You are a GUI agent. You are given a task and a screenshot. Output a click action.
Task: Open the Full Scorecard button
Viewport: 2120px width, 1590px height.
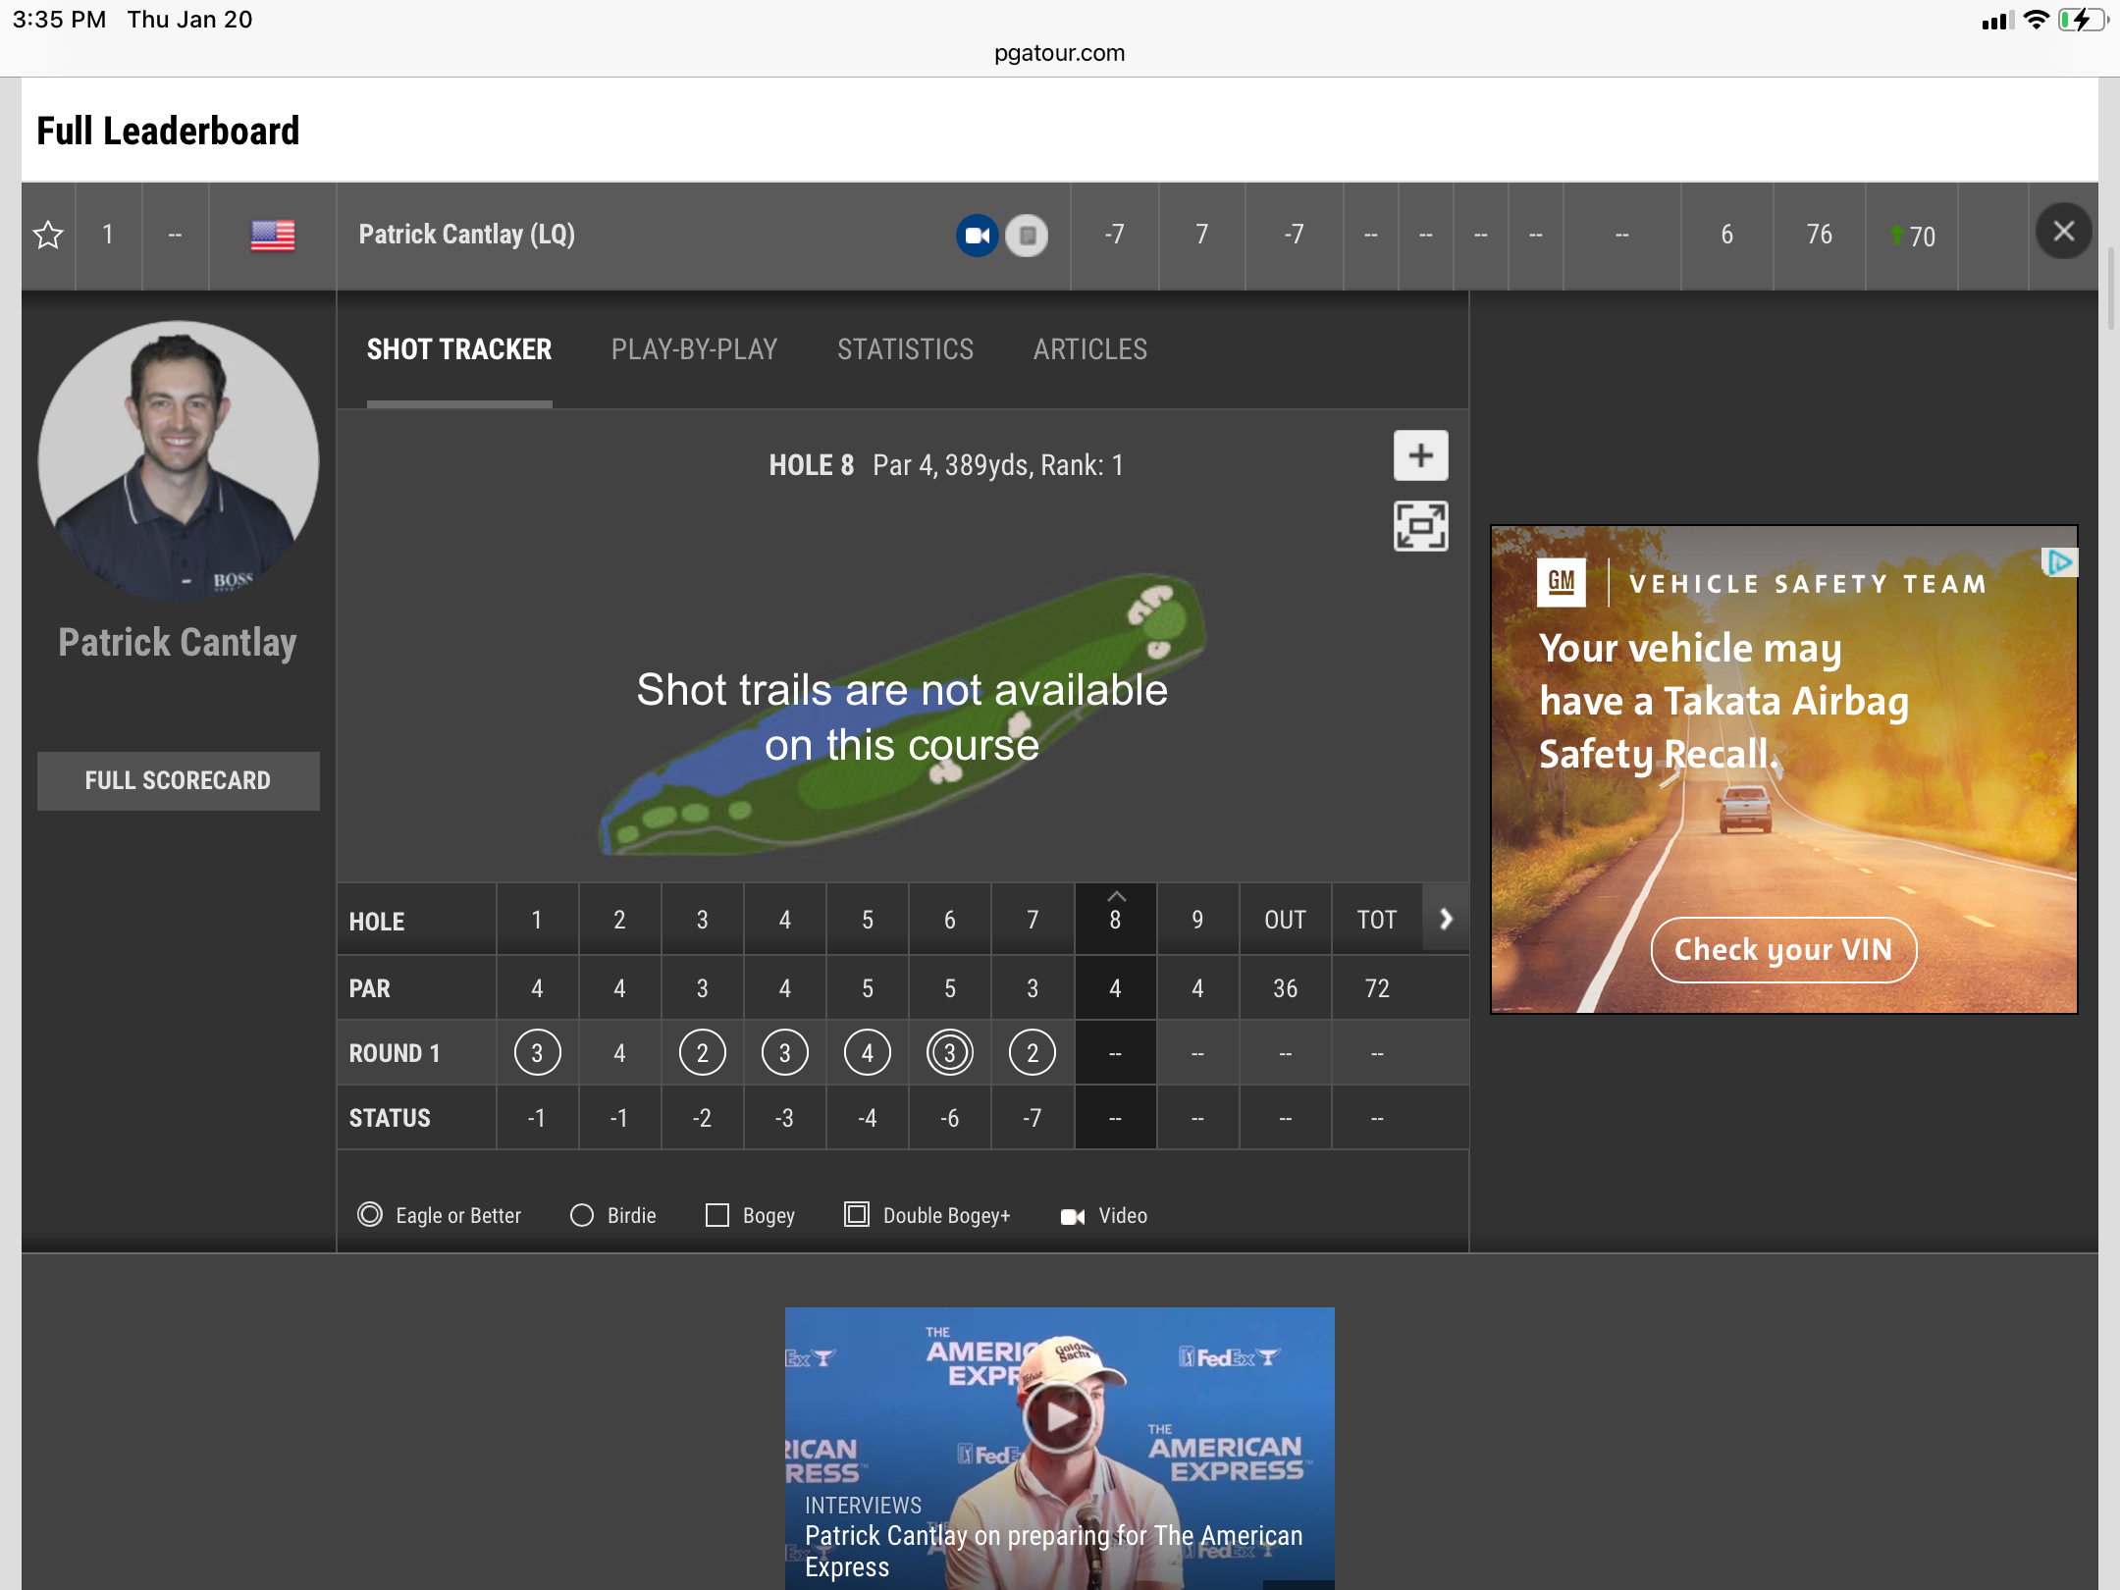pyautogui.click(x=178, y=781)
